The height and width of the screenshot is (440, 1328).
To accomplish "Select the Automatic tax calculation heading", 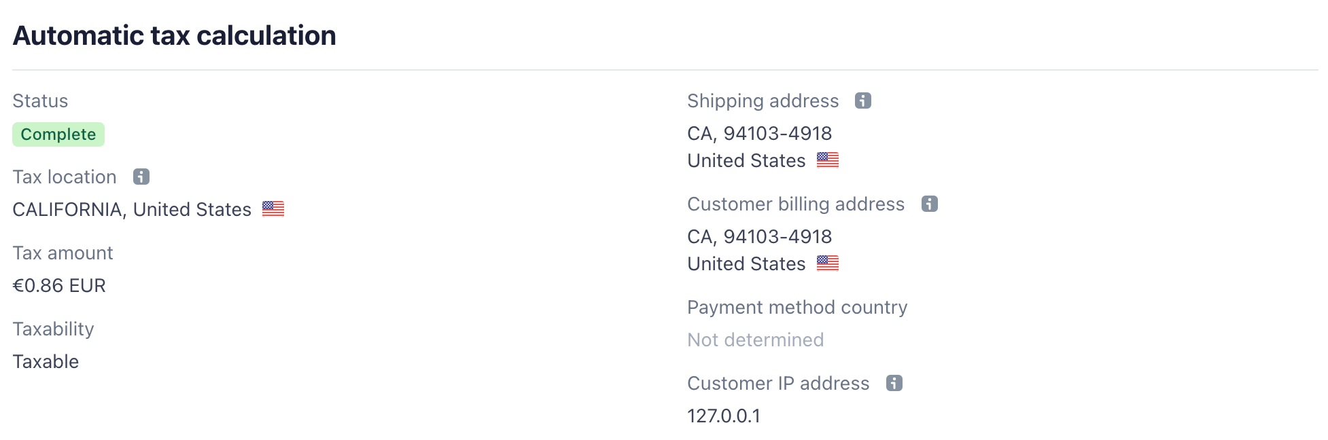I will tap(174, 36).
